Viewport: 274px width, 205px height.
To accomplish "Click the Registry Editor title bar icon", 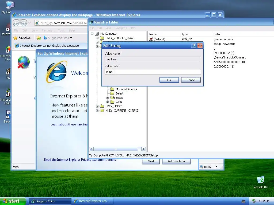I will tap(91, 22).
